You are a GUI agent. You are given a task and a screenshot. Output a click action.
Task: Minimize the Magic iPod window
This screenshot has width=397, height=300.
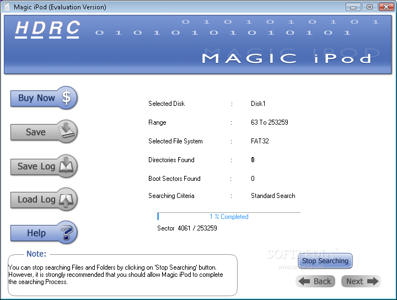click(353, 7)
